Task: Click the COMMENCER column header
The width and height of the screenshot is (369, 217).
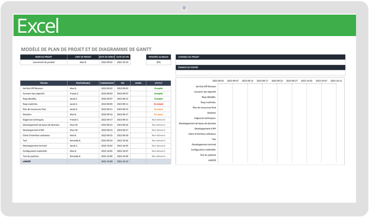Action: tap(107, 83)
